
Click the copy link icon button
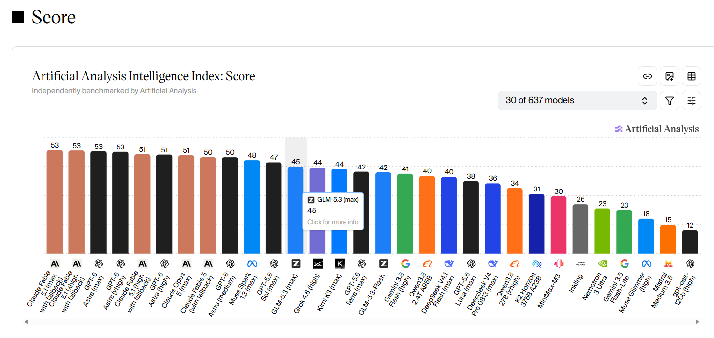coord(648,76)
